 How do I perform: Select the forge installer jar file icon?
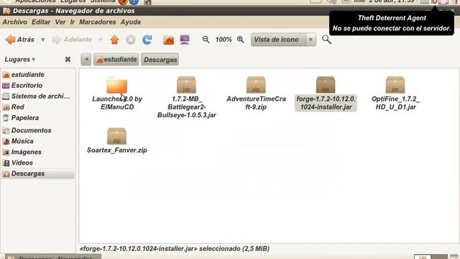coord(326,85)
